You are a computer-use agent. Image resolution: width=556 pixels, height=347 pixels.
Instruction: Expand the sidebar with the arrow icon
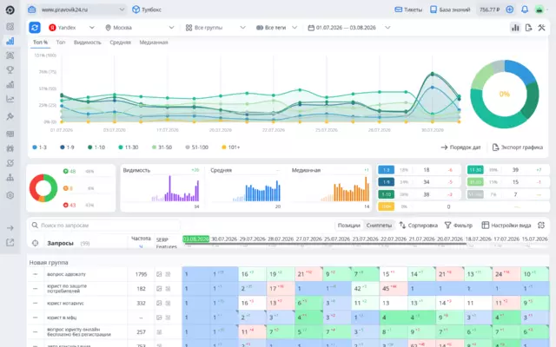pos(10,227)
